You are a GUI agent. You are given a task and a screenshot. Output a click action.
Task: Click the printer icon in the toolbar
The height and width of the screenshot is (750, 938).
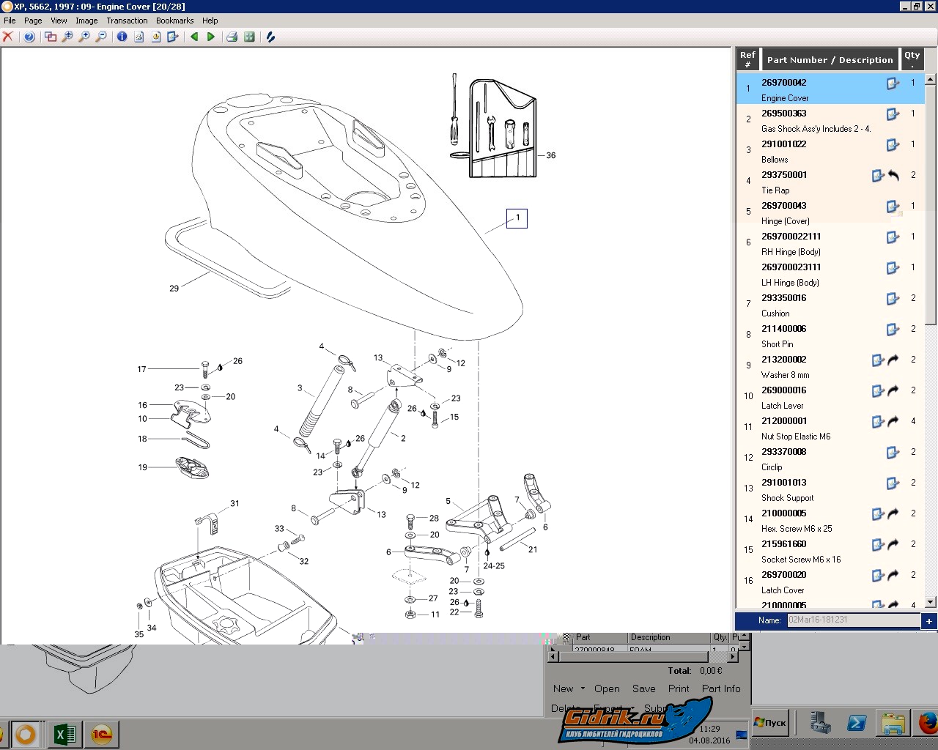pyautogui.click(x=232, y=37)
